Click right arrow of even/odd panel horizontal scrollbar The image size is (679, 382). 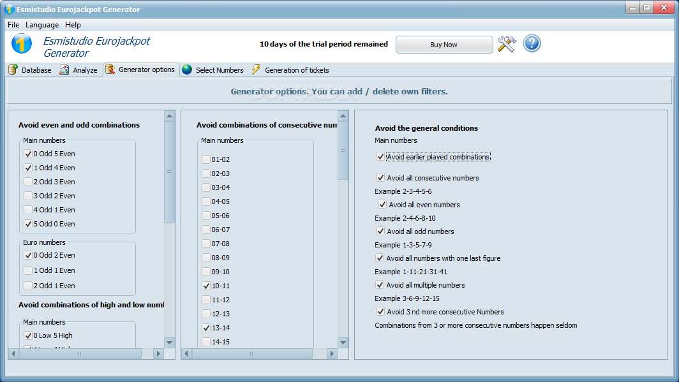coord(158,353)
